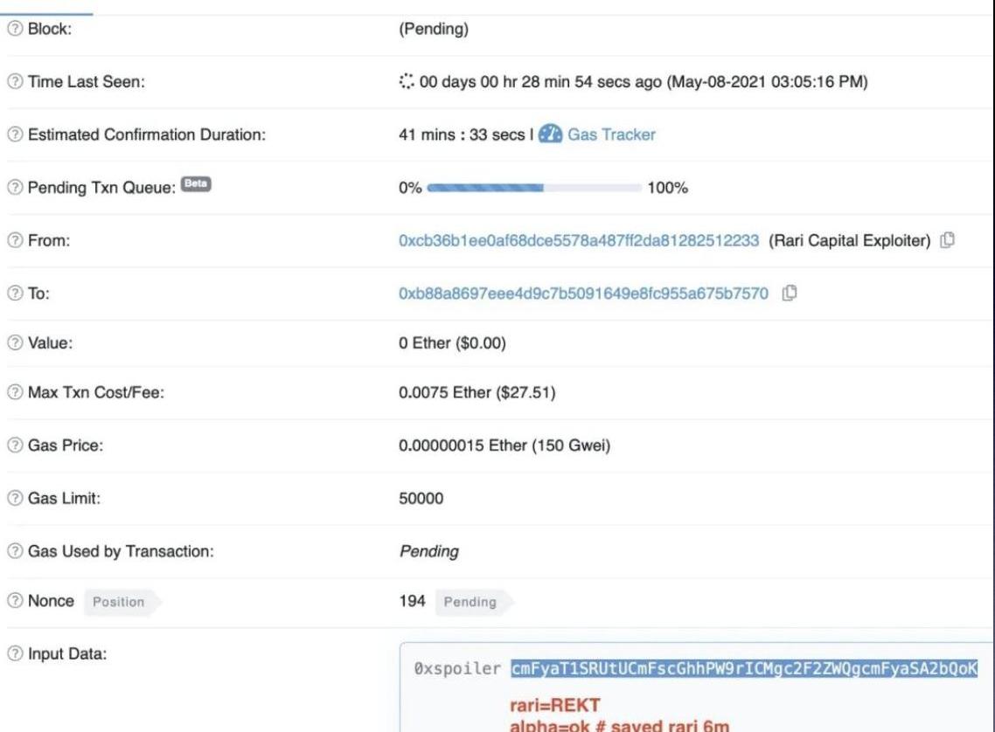This screenshot has height=732, width=995.
Task: Click help icon beside Pending Txn Queue
Action: [x=13, y=188]
